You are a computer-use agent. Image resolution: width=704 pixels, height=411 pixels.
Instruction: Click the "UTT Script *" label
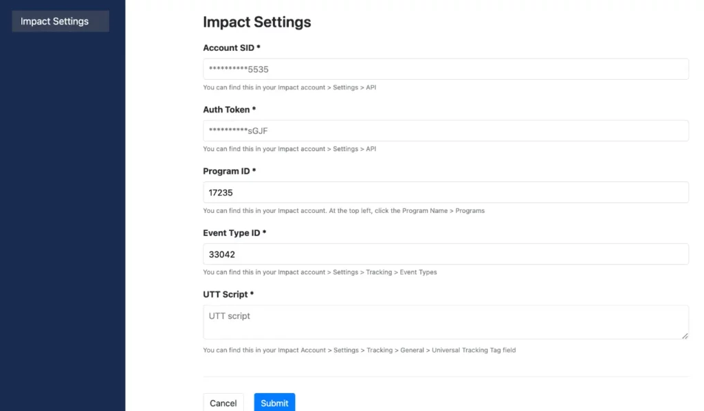click(228, 294)
